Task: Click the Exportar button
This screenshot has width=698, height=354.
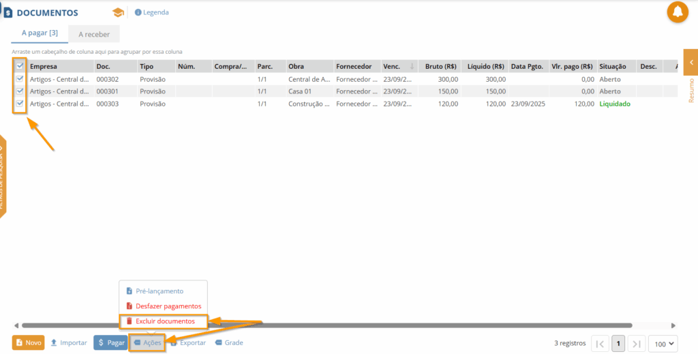Action: point(189,342)
